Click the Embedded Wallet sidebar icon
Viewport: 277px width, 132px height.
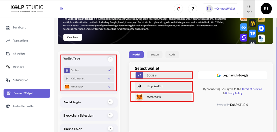(8, 106)
